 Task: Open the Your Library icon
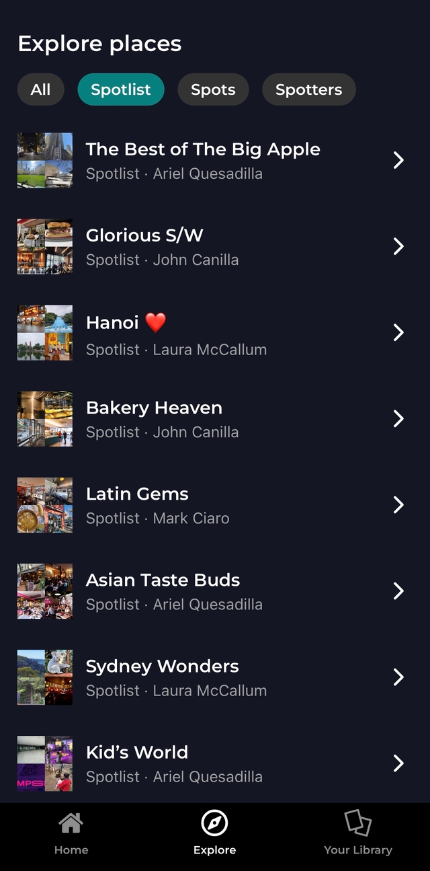click(357, 822)
